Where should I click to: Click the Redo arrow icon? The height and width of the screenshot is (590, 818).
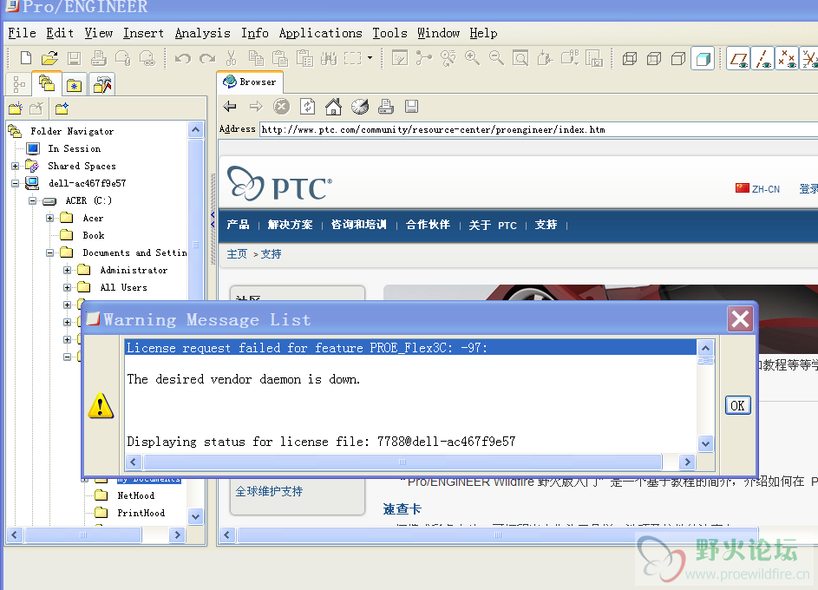pos(207,58)
